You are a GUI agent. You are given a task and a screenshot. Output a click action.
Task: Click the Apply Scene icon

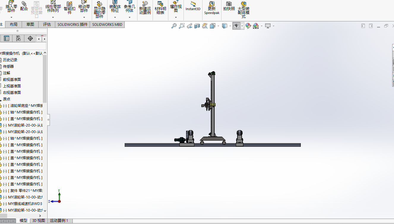point(256,26)
